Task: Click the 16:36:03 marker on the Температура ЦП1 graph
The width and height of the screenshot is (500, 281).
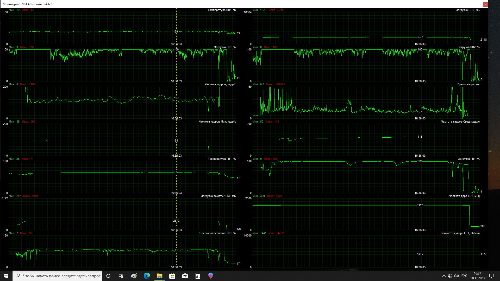Action: click(176, 44)
